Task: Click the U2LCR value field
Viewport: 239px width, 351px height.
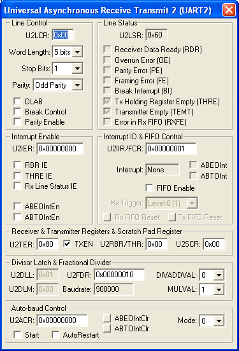Action: [63, 35]
